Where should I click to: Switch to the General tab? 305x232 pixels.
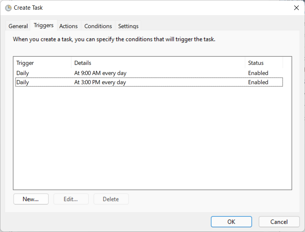pyautogui.click(x=18, y=26)
